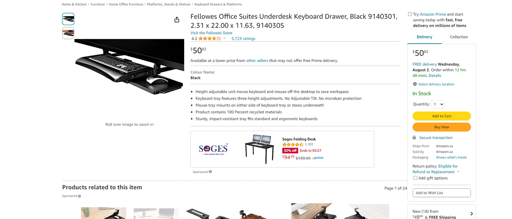
Task: Click the Add to Cart button
Action: pos(442,116)
